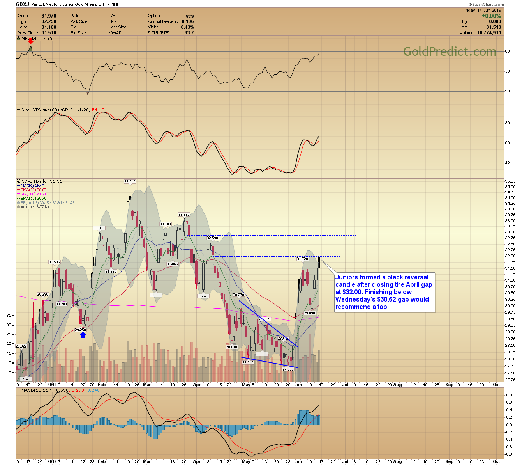522x465 pixels.
Task: Click the 31.720 price label
Action: pyautogui.click(x=302, y=259)
